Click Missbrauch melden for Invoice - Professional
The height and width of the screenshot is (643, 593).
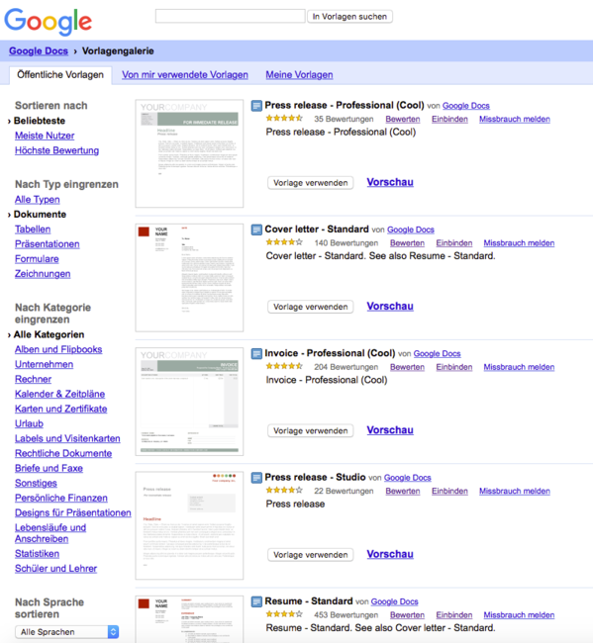click(519, 367)
